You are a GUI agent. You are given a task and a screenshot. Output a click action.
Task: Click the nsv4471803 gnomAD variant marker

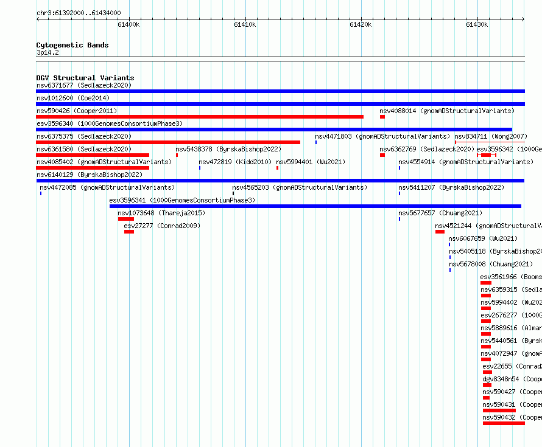point(316,142)
